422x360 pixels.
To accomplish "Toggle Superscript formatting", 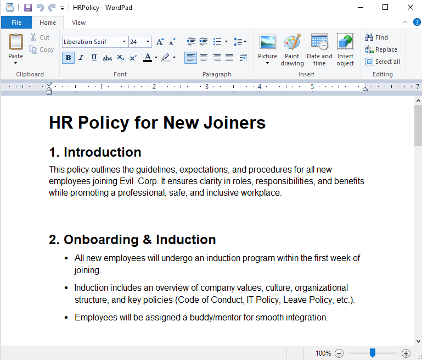I will pos(133,57).
